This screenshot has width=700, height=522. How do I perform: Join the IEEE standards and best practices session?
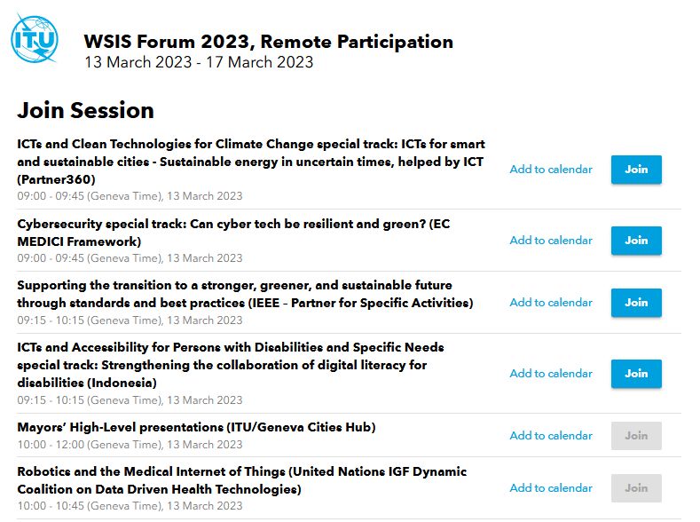coord(636,303)
